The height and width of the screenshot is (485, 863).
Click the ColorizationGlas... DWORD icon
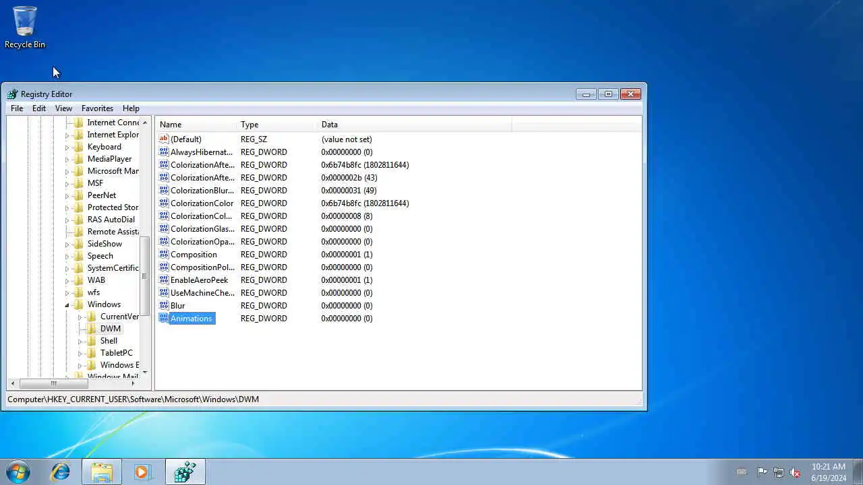click(x=163, y=229)
